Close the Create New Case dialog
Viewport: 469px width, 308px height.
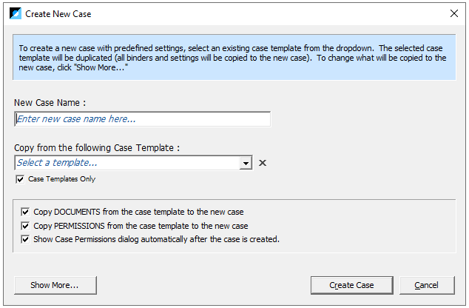[x=453, y=13]
